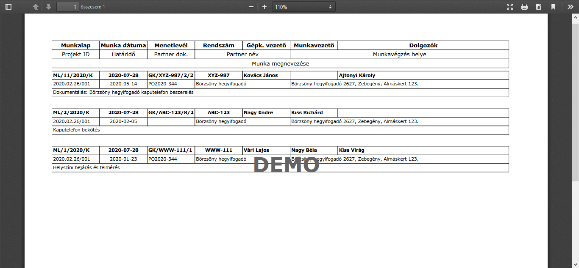This screenshot has height=268, width=579.
Task: Click the ML/11/2020/K worksheet cell
Action: tap(71, 75)
